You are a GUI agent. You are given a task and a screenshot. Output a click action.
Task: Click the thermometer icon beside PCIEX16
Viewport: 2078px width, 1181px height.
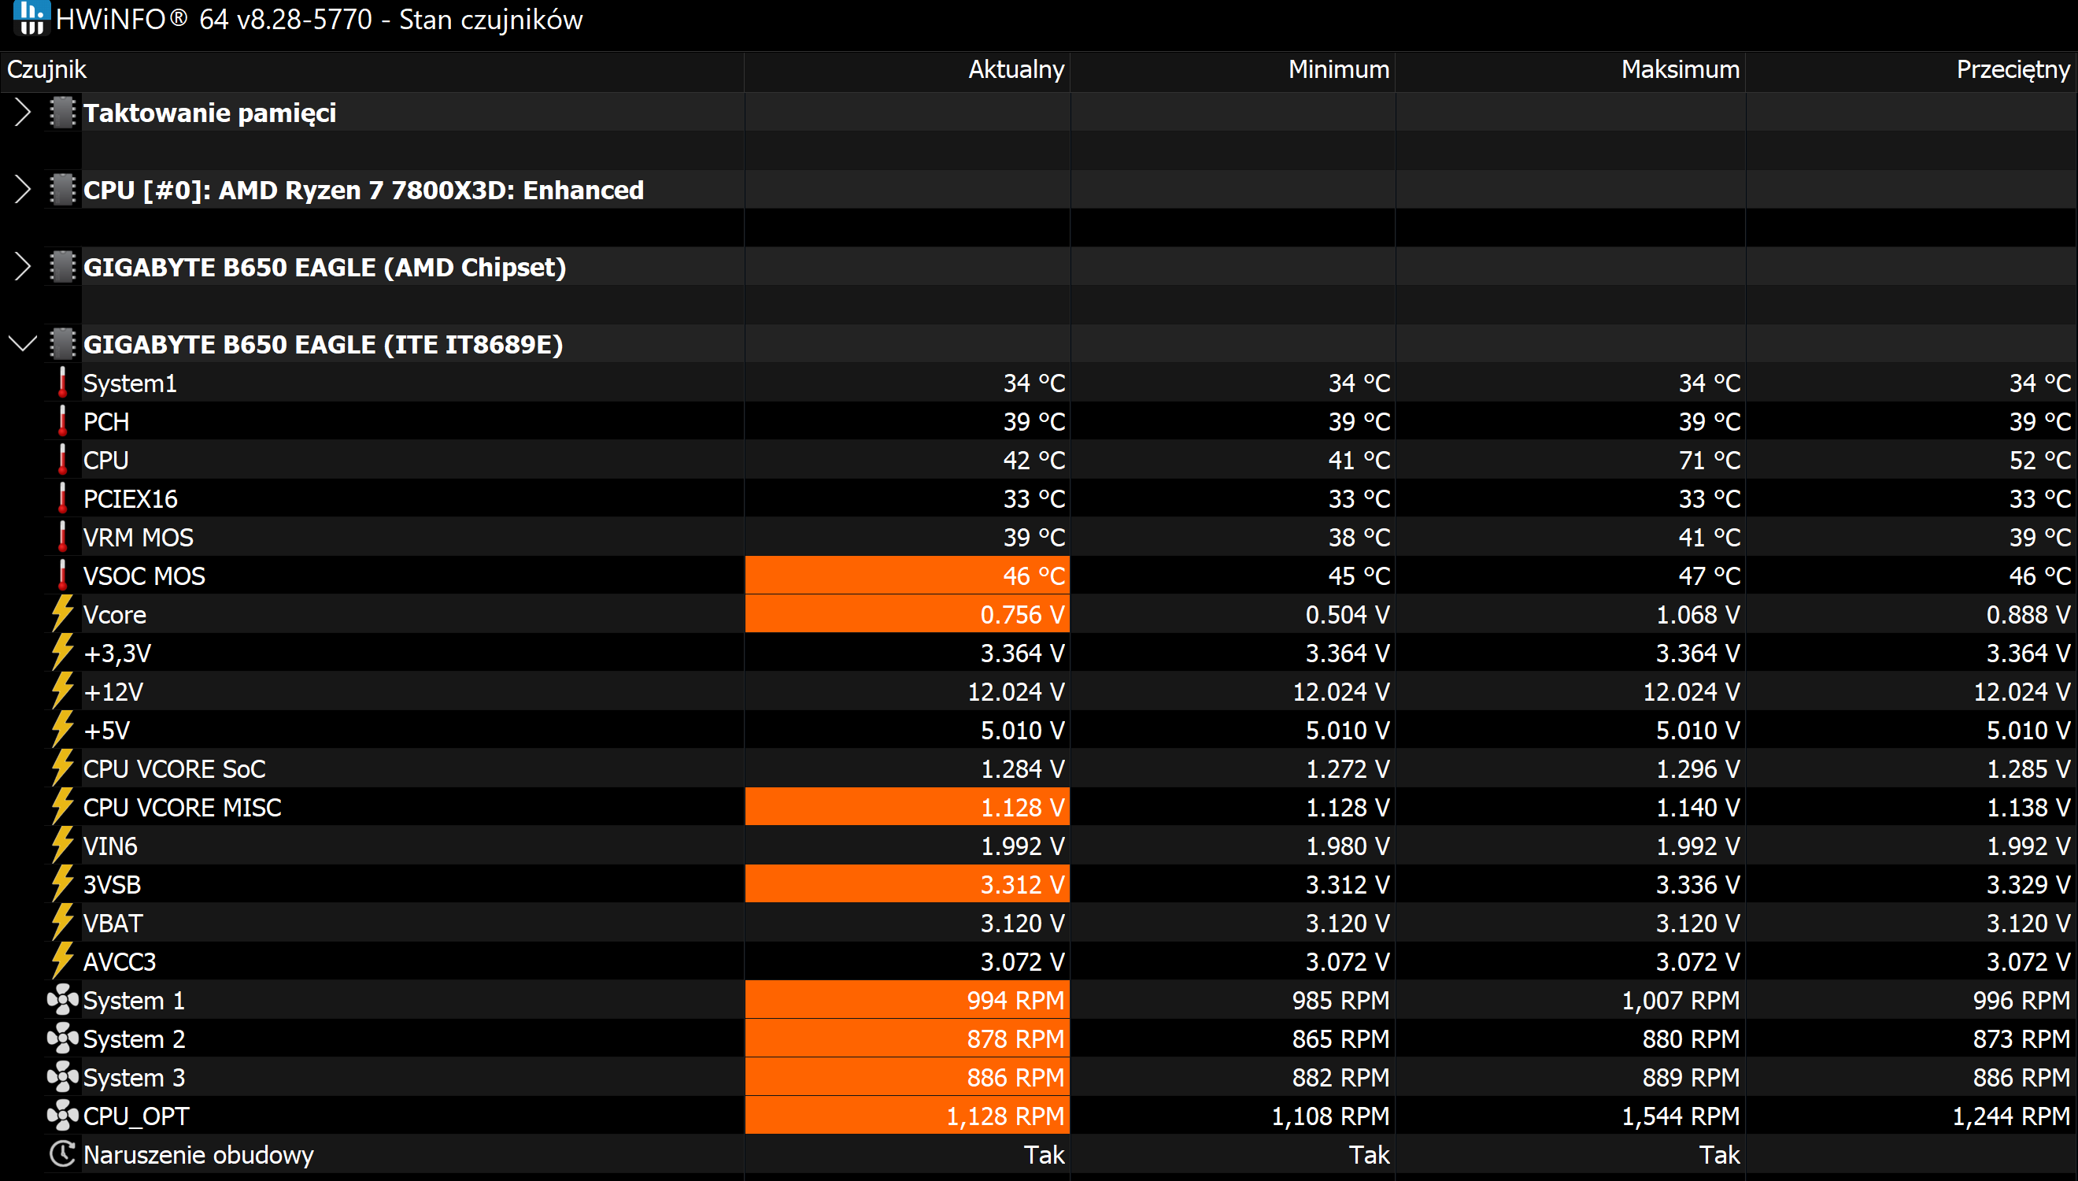click(62, 499)
